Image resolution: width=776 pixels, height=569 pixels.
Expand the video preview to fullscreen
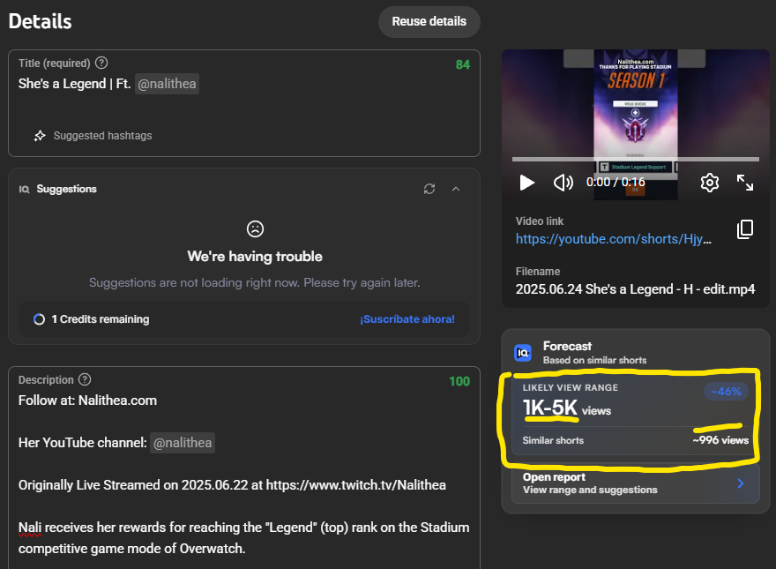(745, 183)
